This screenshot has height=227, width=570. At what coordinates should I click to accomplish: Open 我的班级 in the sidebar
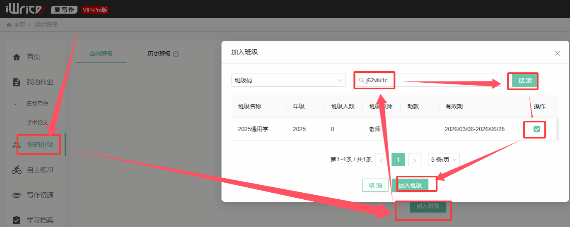(40, 145)
